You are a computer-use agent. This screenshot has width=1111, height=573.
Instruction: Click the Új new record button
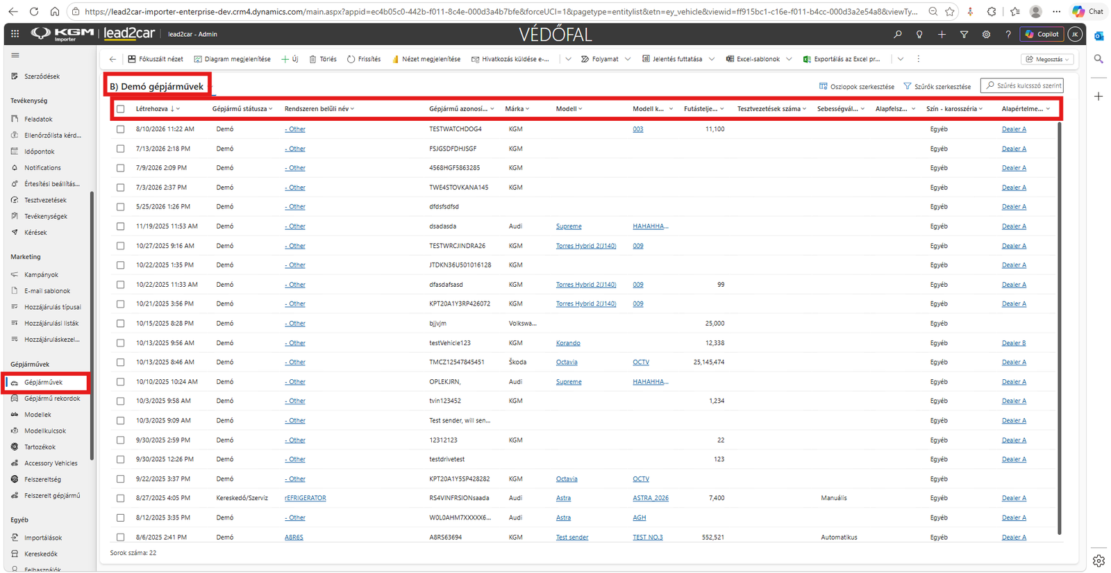(x=290, y=59)
